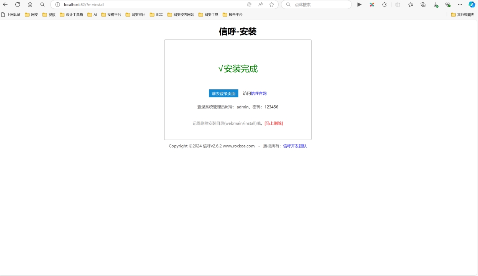Show Downloads via the download arrow icon
Screen dimensions: 478x276
coord(436,5)
